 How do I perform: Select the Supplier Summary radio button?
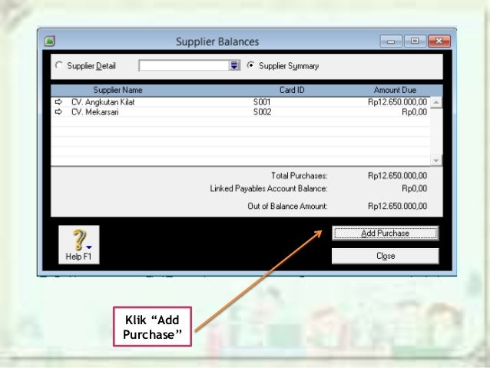[250, 65]
